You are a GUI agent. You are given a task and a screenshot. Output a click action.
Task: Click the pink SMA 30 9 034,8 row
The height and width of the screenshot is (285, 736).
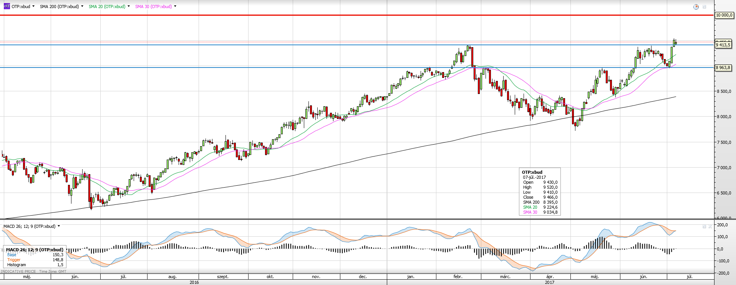[540, 212]
